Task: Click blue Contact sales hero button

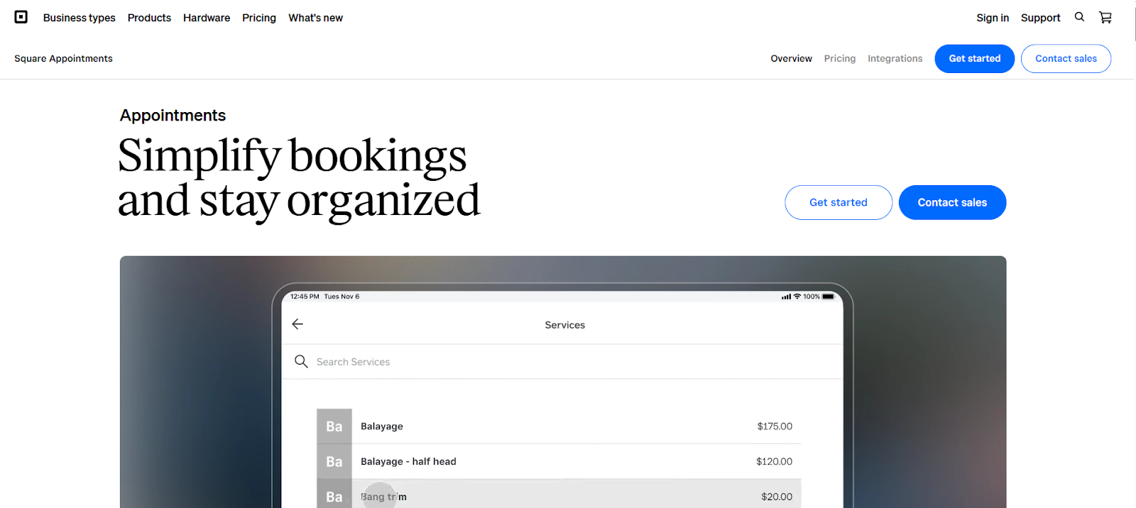Action: pyautogui.click(x=952, y=202)
